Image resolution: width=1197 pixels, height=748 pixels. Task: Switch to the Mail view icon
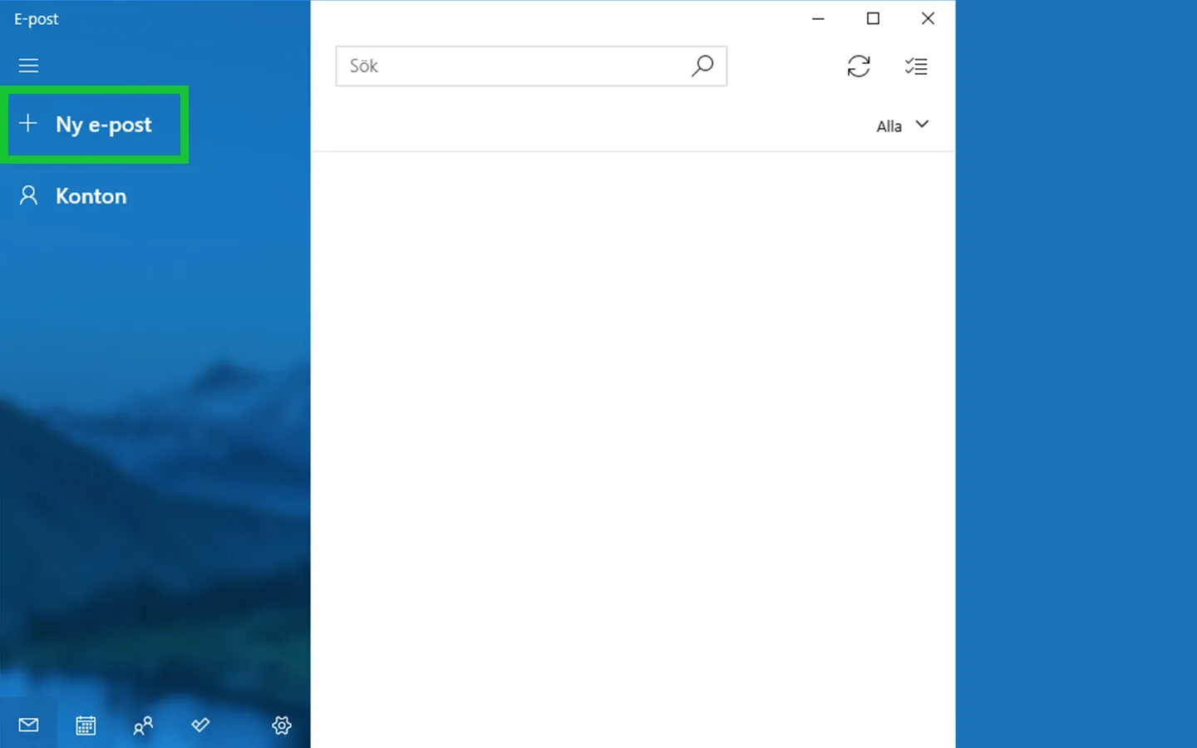[x=27, y=725]
